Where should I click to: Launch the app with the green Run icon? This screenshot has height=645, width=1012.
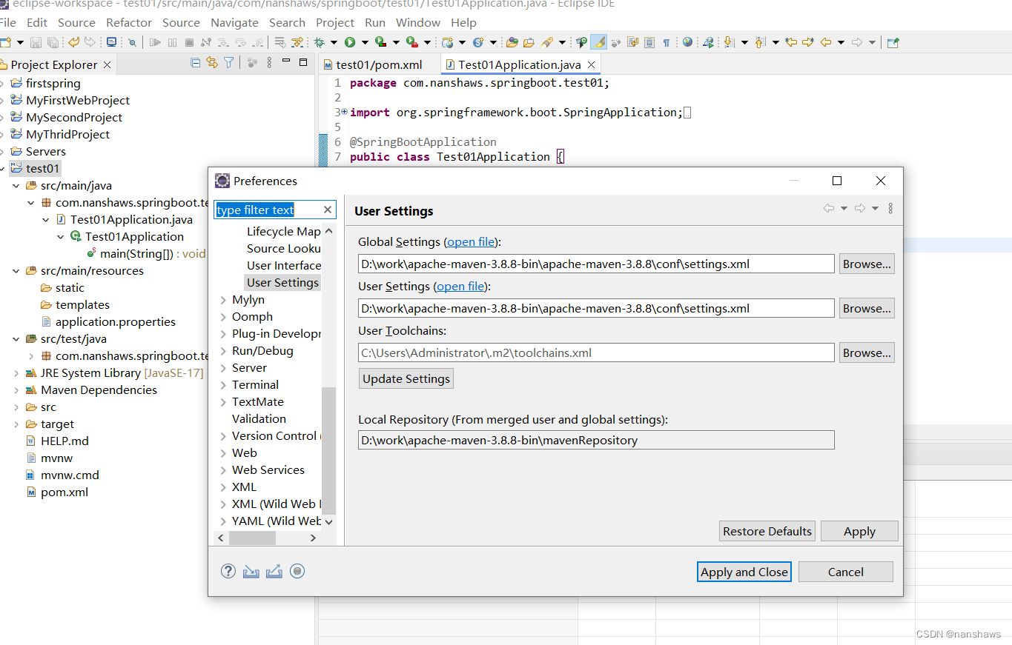point(348,42)
